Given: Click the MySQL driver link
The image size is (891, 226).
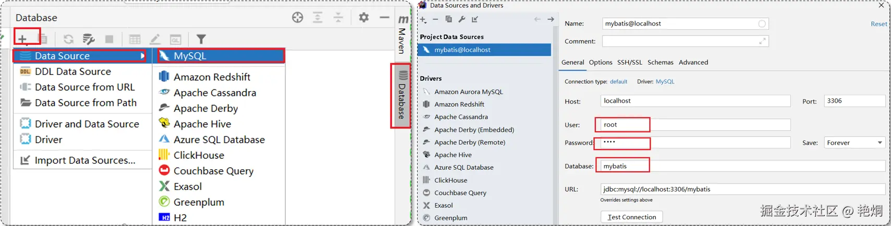Looking at the screenshot, I should coord(665,82).
